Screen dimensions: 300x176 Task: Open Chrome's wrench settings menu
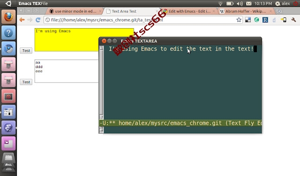point(293,20)
